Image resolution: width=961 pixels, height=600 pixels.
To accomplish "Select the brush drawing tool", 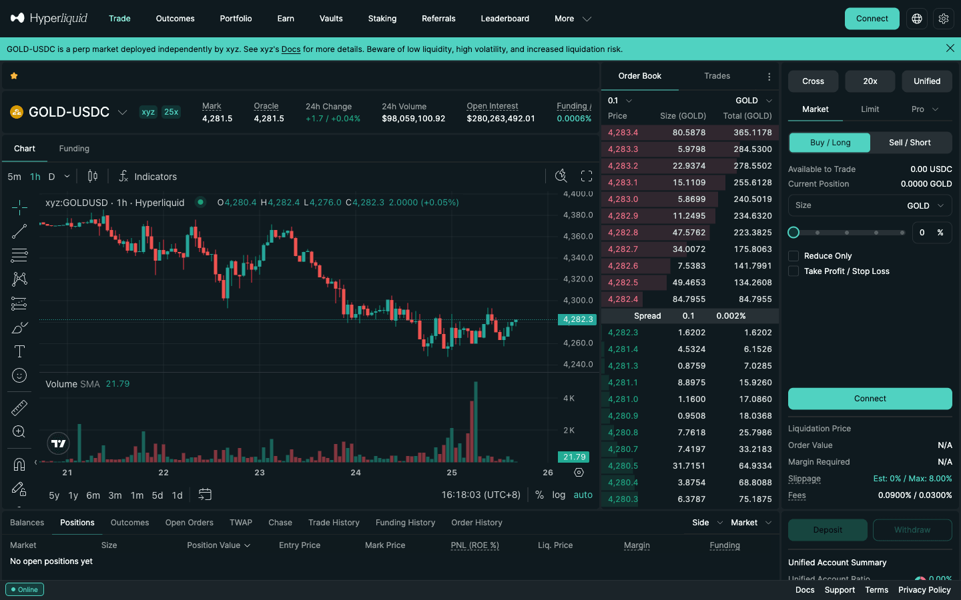I will click(x=19, y=327).
